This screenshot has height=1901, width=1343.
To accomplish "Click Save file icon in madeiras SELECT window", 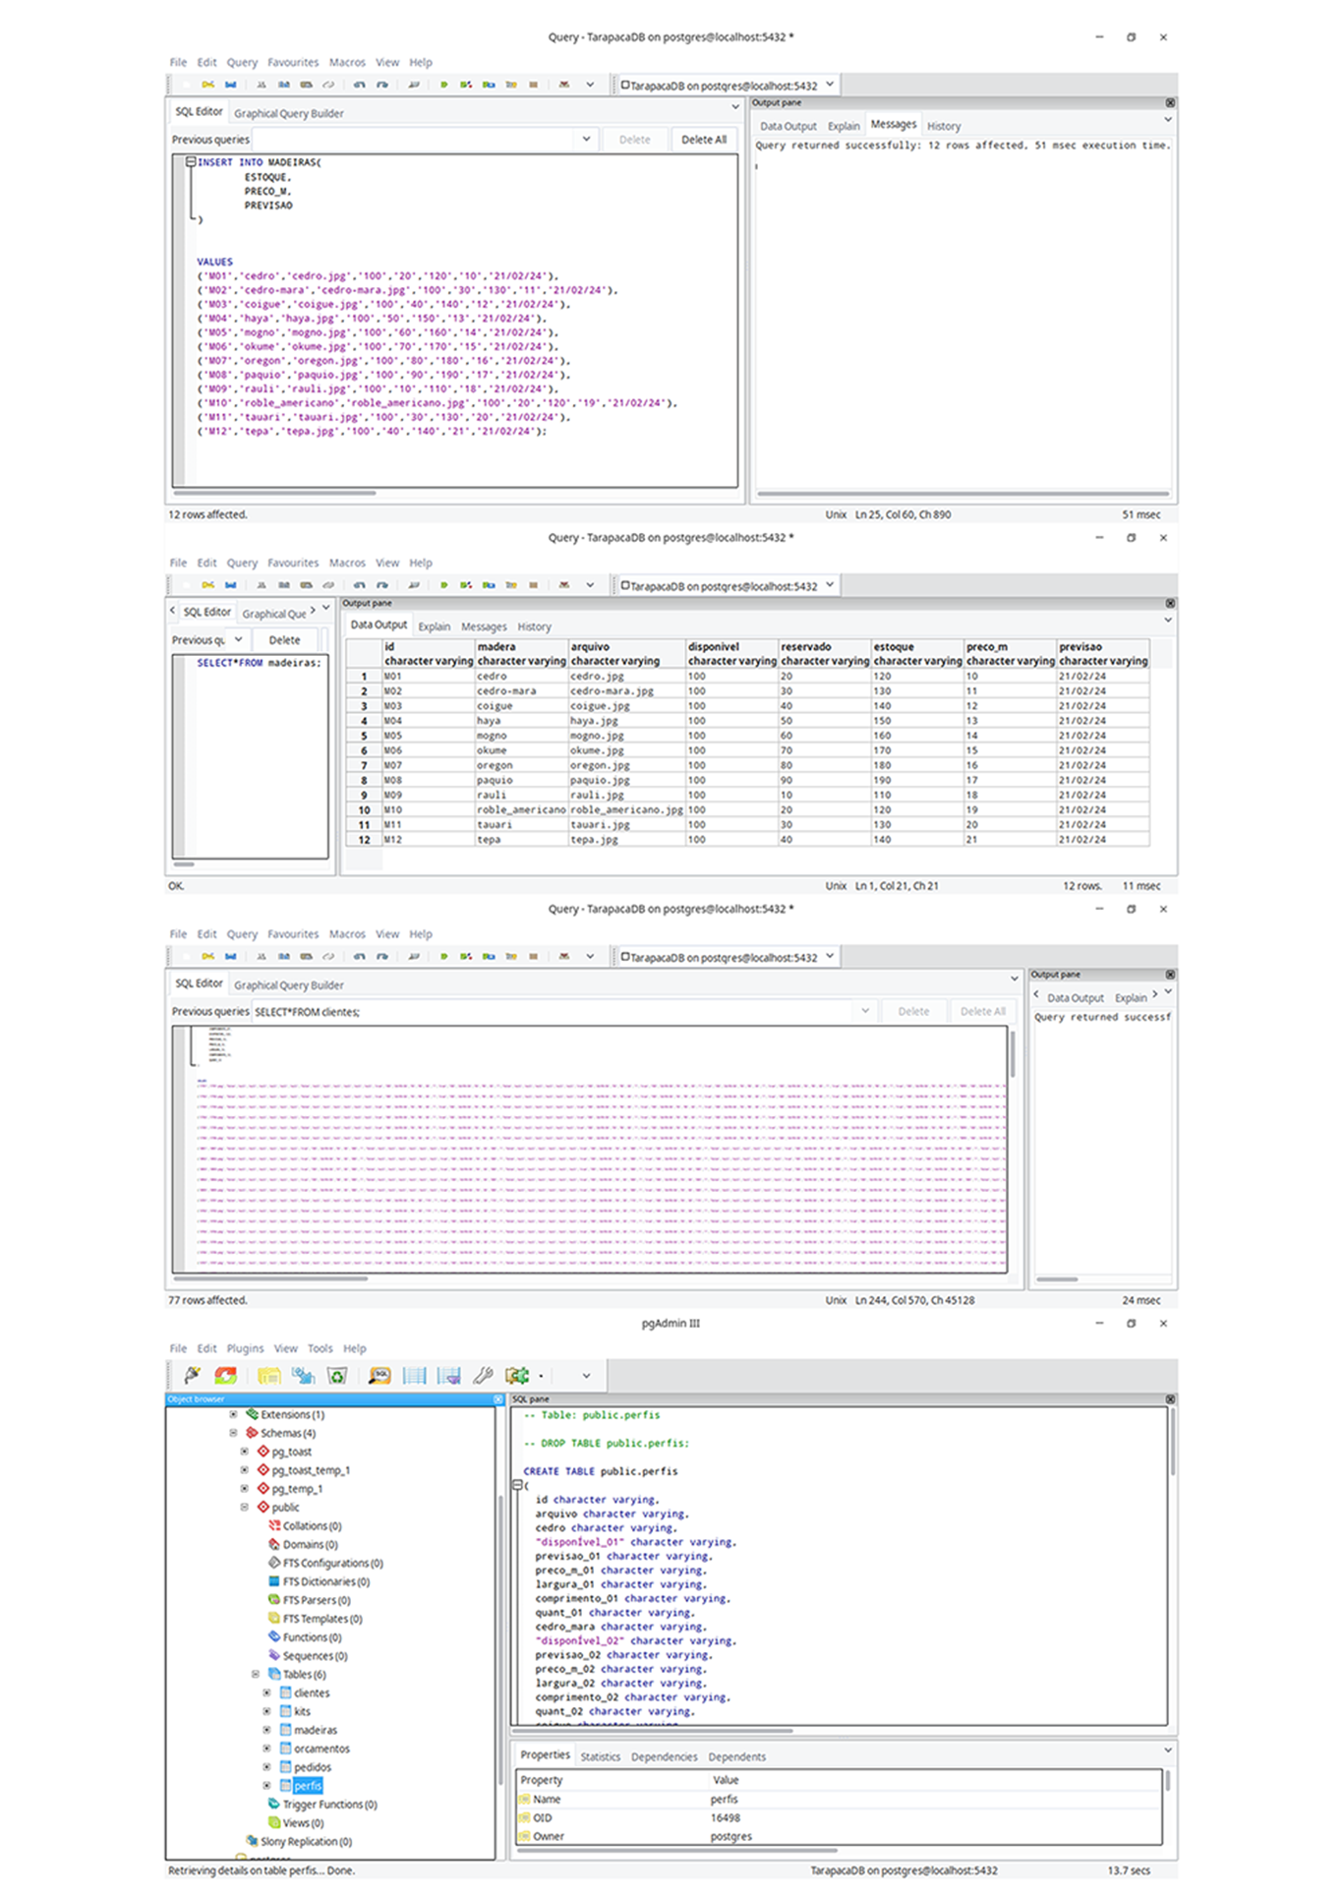I will click(230, 585).
